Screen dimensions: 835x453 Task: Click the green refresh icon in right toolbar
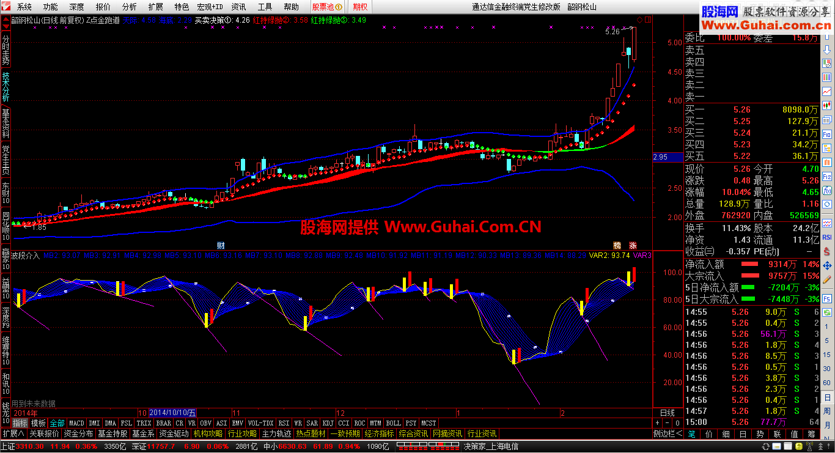tap(826, 312)
